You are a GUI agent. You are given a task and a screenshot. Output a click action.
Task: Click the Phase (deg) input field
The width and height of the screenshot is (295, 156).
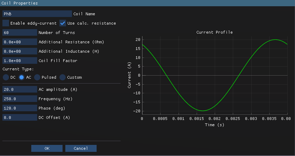coord(20,108)
